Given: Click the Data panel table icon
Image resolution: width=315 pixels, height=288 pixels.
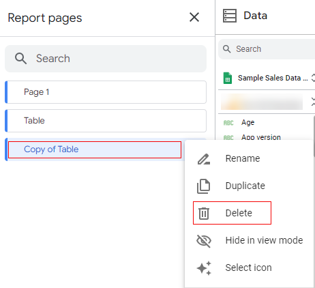Looking at the screenshot, I should tap(230, 16).
